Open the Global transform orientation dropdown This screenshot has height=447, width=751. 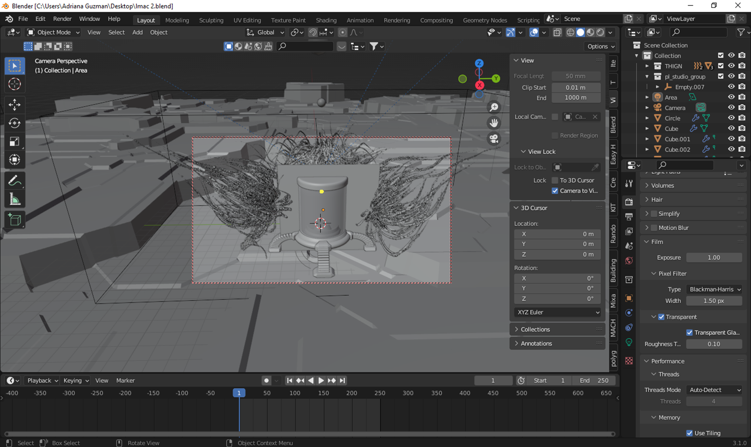(265, 33)
